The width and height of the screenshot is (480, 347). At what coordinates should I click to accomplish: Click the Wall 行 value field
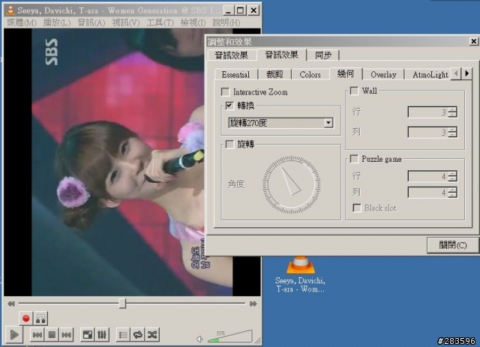coord(428,112)
